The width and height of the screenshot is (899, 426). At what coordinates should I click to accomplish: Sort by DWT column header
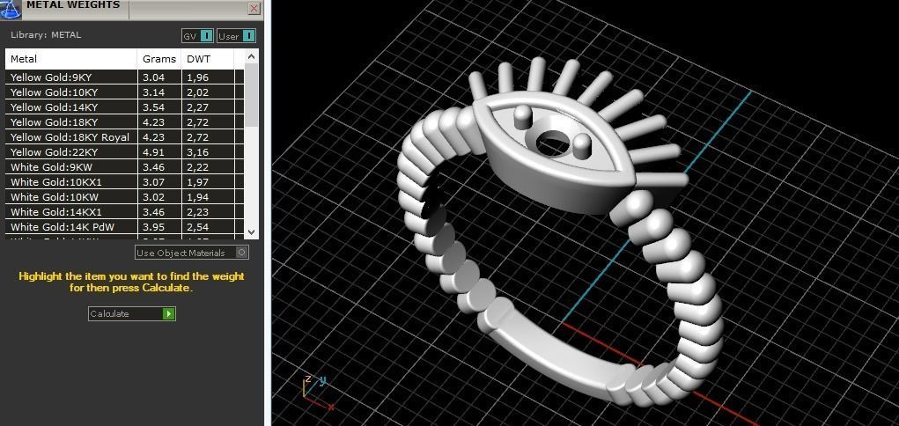click(x=208, y=59)
